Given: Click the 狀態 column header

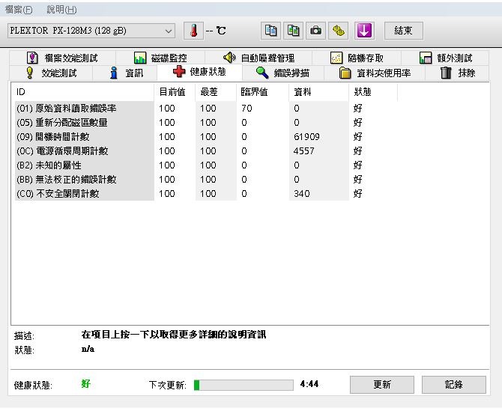Looking at the screenshot, I should (373, 92).
